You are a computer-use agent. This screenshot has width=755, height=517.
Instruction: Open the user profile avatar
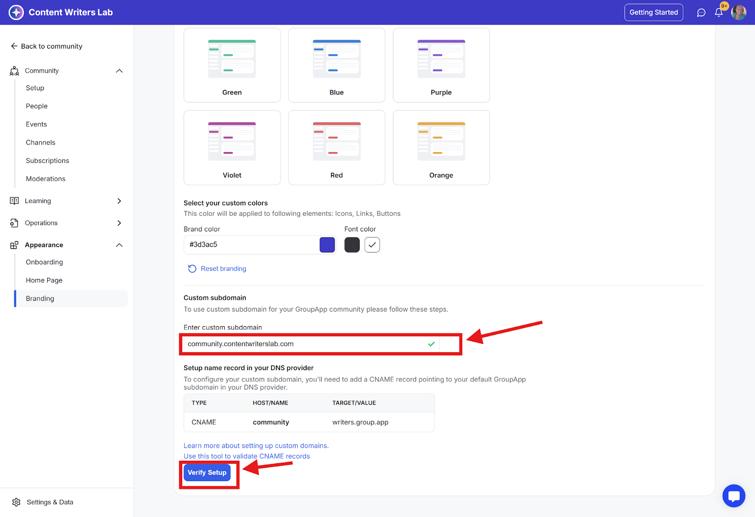[x=738, y=12]
